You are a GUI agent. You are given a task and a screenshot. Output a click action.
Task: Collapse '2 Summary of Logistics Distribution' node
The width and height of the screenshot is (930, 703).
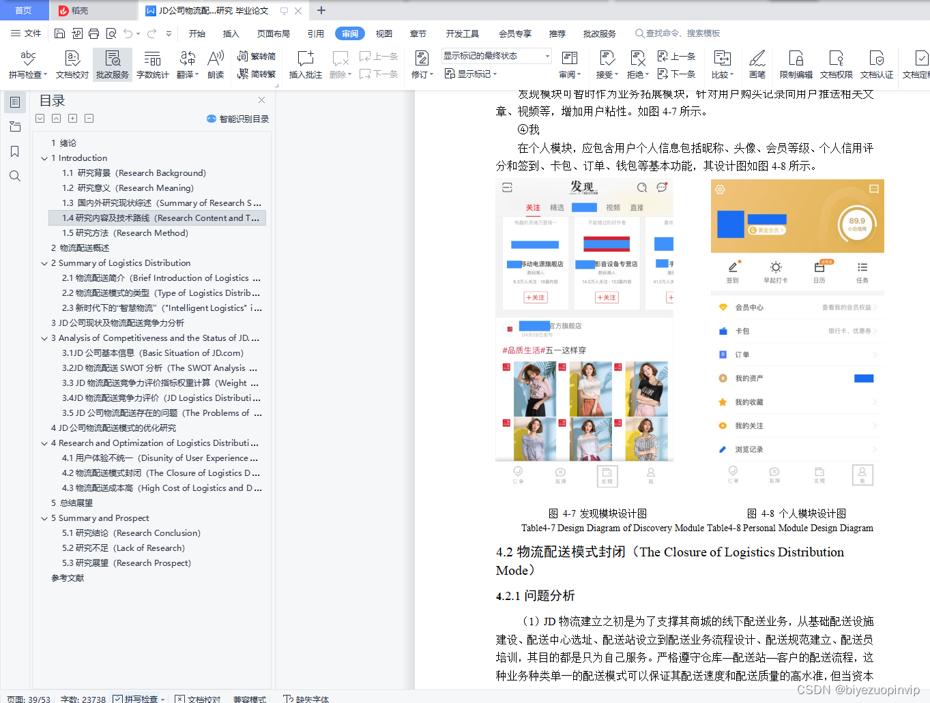click(44, 263)
